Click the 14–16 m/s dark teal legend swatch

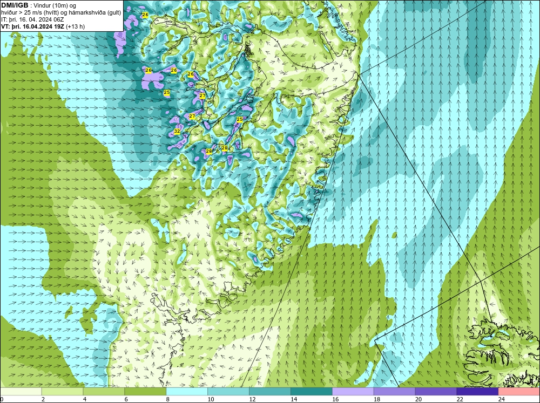click(x=312, y=391)
